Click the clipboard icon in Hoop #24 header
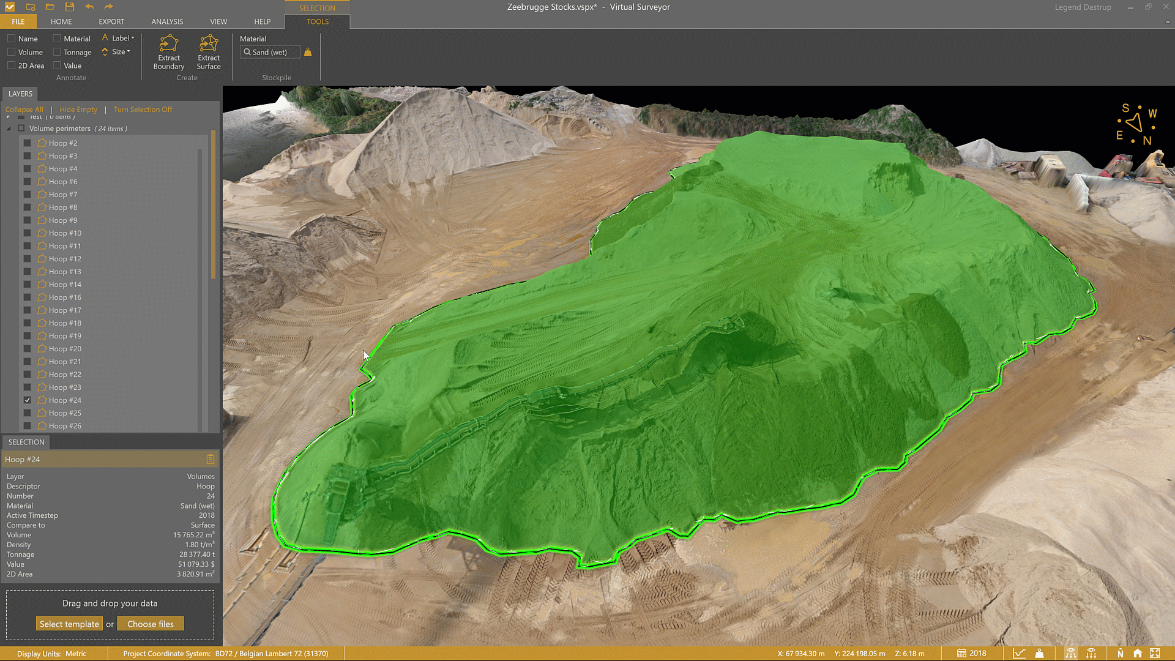 [x=210, y=459]
